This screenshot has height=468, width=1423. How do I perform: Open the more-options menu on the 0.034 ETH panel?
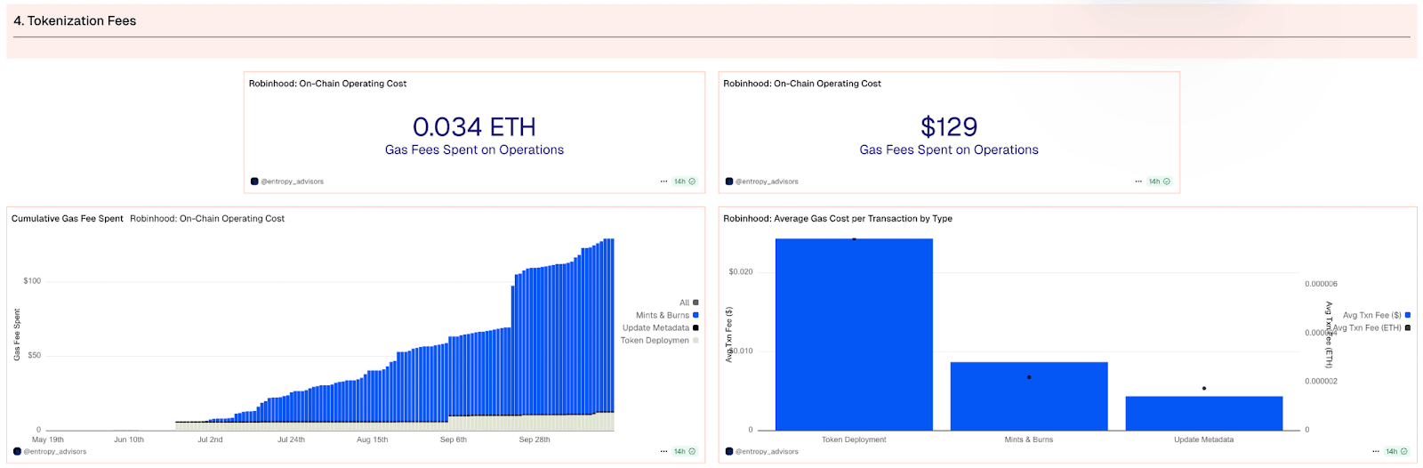pos(663,182)
